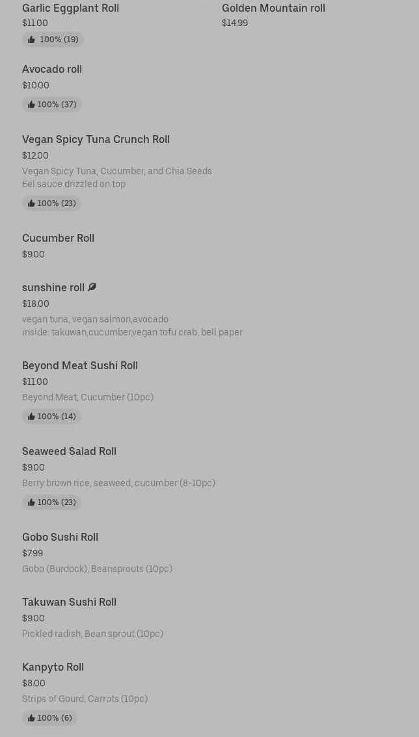This screenshot has width=419, height=737.
Task: Open the Seaweed Salad Roll item
Action: (x=69, y=451)
